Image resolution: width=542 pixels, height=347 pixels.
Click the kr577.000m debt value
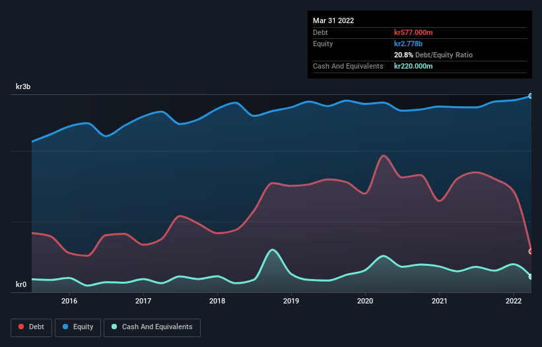413,32
